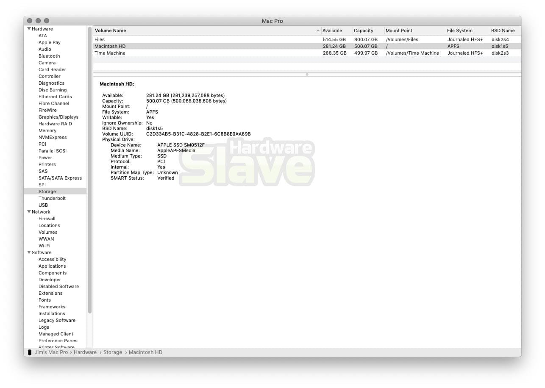Open Ethernet Cards section
Screen dimensions: 545x388
tap(55, 97)
